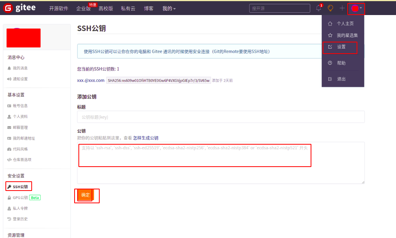Select the SSH公钥 key icon in sidebar
Image resolution: width=396 pixels, height=238 pixels.
click(8, 186)
